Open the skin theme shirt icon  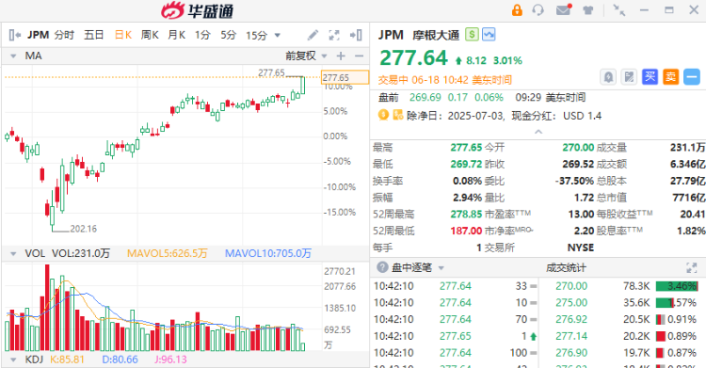coord(588,10)
